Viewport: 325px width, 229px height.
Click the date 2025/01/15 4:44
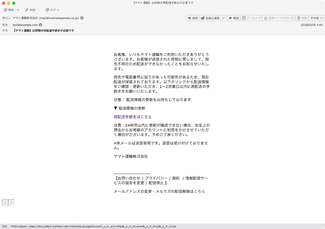(x=312, y=25)
